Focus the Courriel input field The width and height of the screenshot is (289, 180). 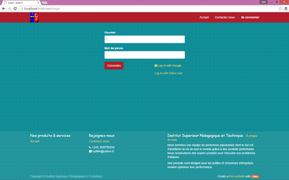[x=144, y=39]
